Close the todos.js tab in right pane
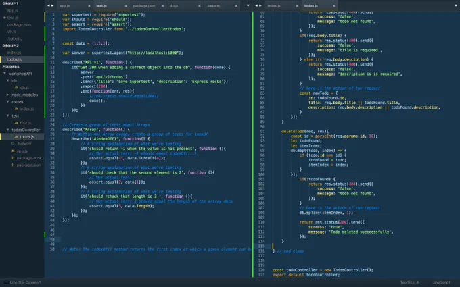 tap(334, 6)
